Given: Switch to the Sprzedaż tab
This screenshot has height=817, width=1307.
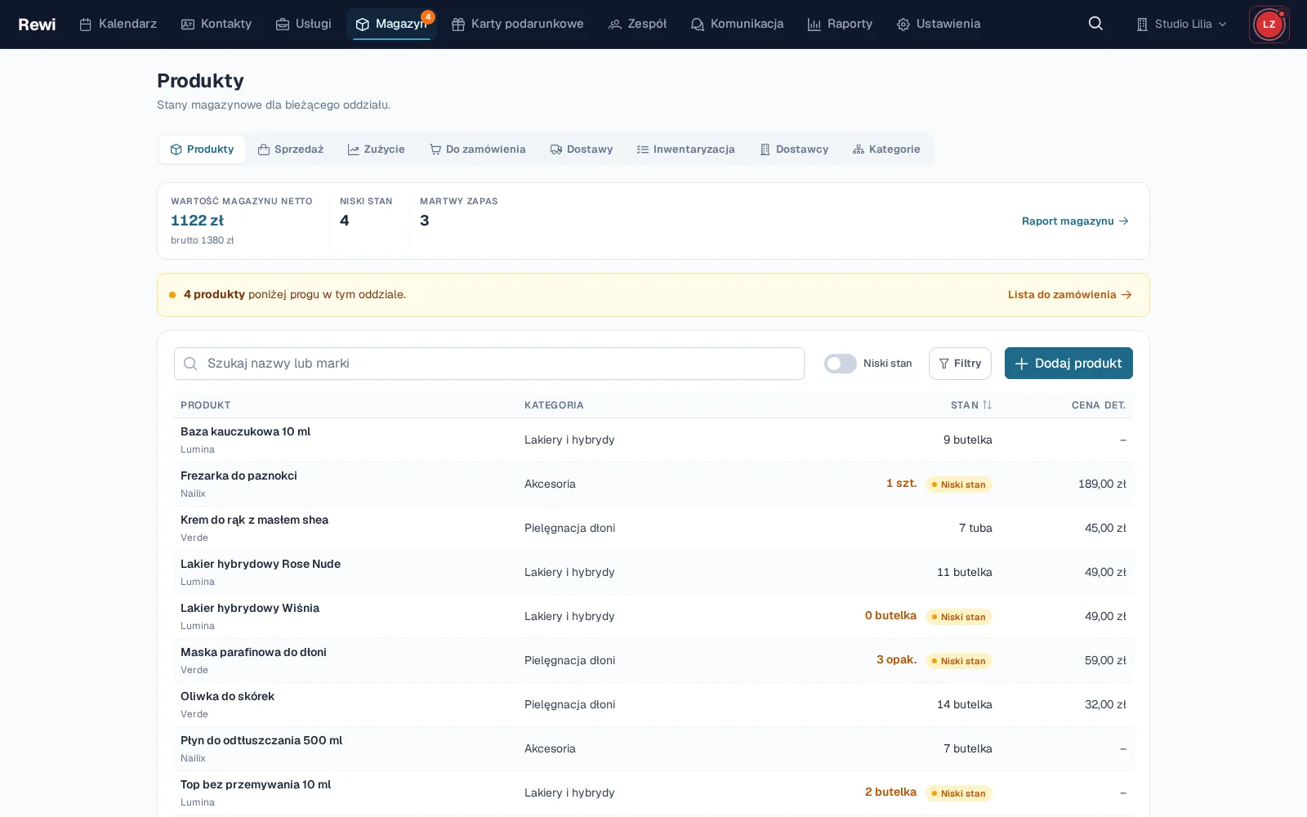Looking at the screenshot, I should pyautogui.click(x=291, y=150).
